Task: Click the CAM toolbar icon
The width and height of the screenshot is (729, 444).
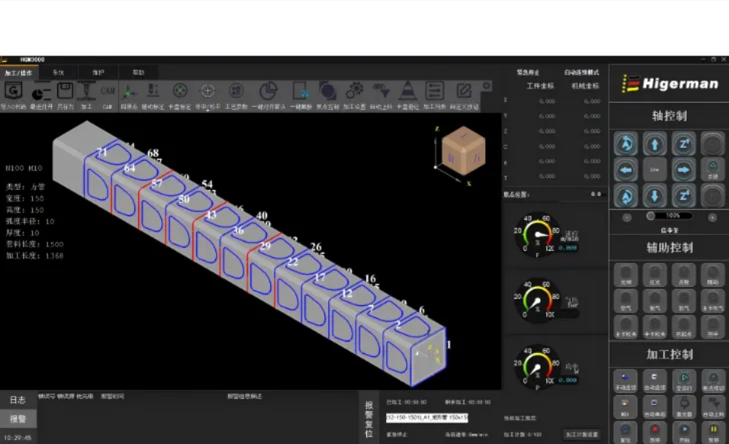Action: click(108, 92)
